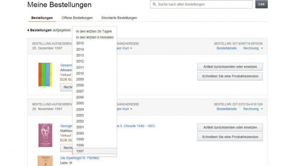
Task: Choose year 2011 from the dropdown list
Action: click(95, 67)
